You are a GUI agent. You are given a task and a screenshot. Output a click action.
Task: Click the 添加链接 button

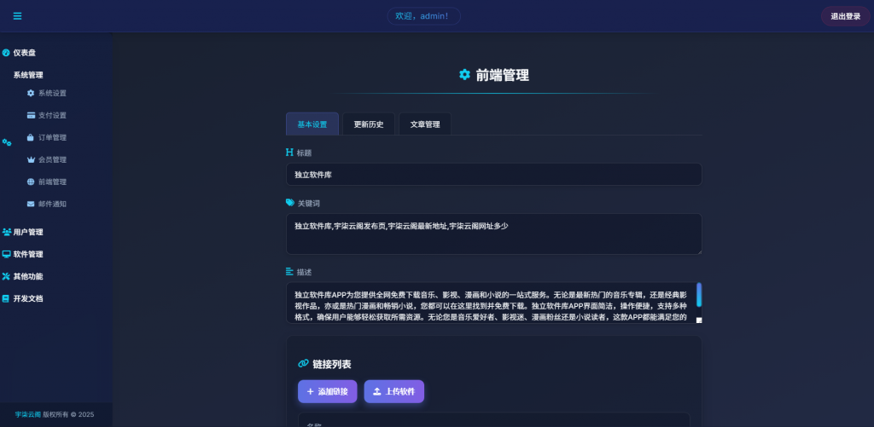click(x=327, y=391)
